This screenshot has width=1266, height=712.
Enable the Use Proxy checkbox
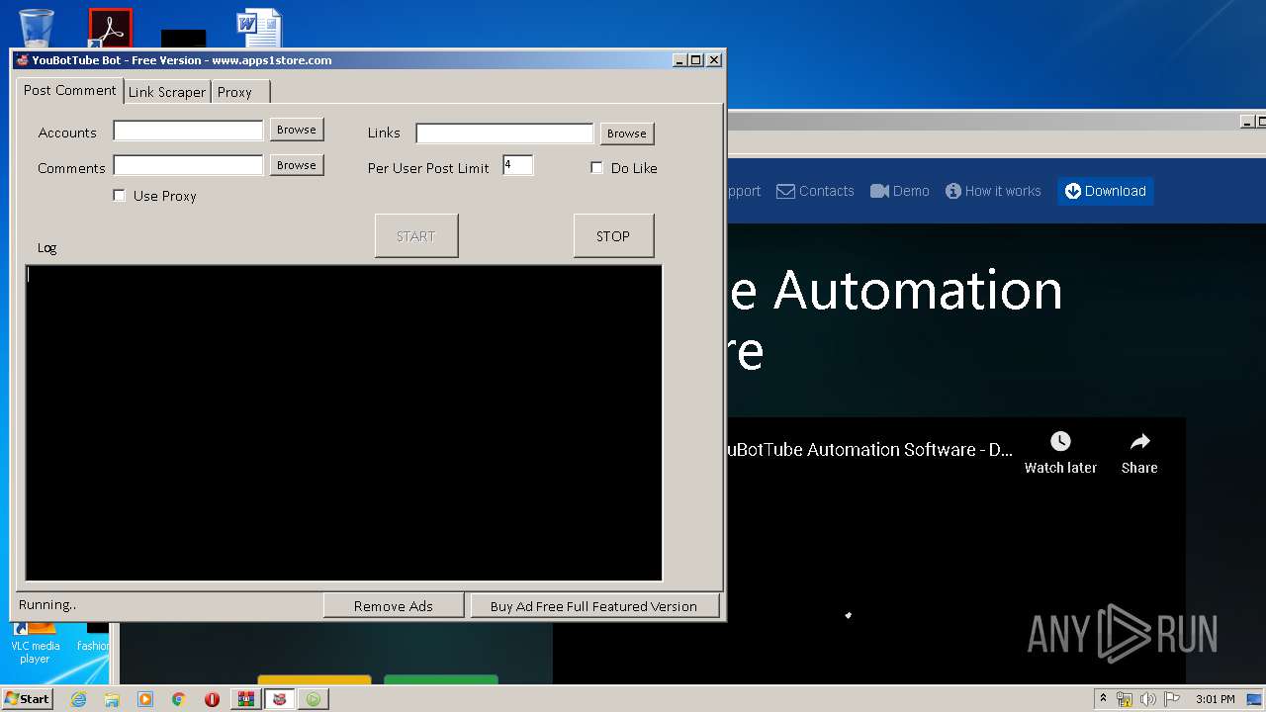[x=120, y=196]
